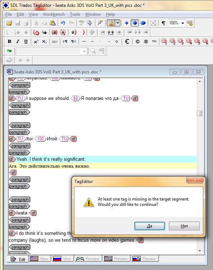The height and width of the screenshot is (270, 213).
Task: Click the Save diskette icon
Action: click(x=18, y=23)
